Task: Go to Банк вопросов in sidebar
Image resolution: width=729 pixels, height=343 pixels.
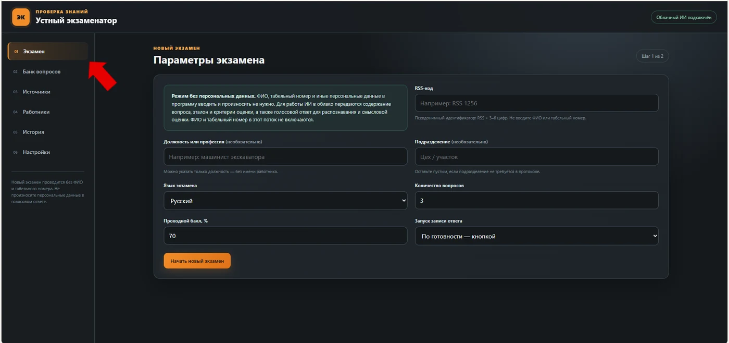Action: [x=48, y=72]
